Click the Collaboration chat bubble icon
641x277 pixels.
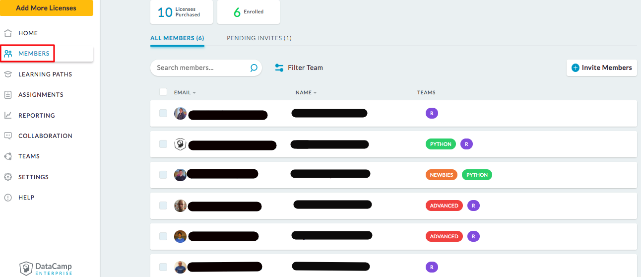[x=8, y=136]
